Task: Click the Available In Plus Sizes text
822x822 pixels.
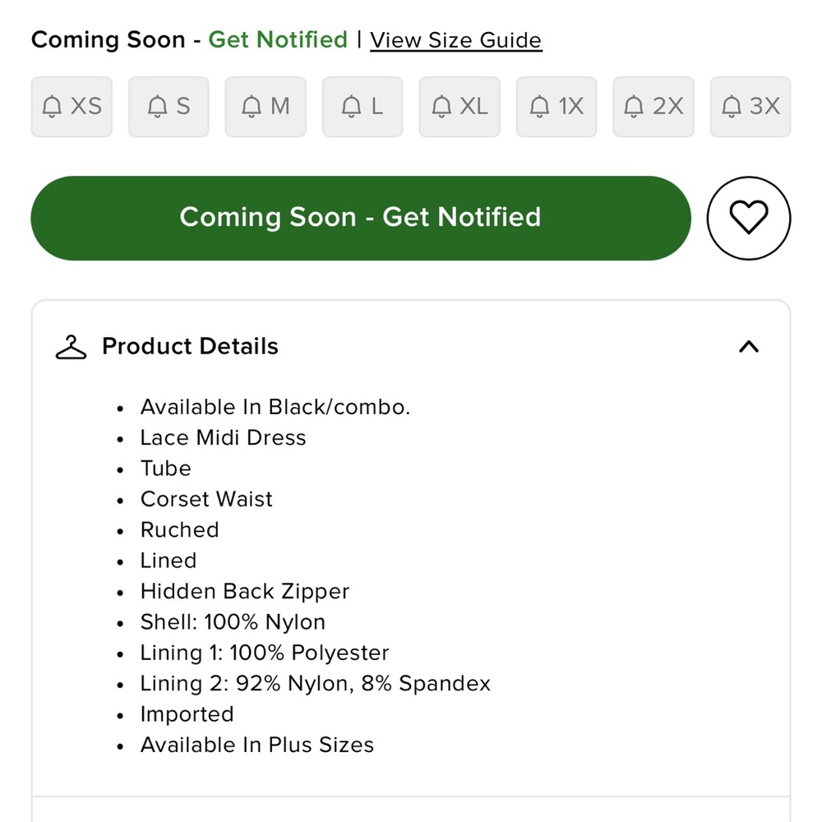Action: coord(256,745)
